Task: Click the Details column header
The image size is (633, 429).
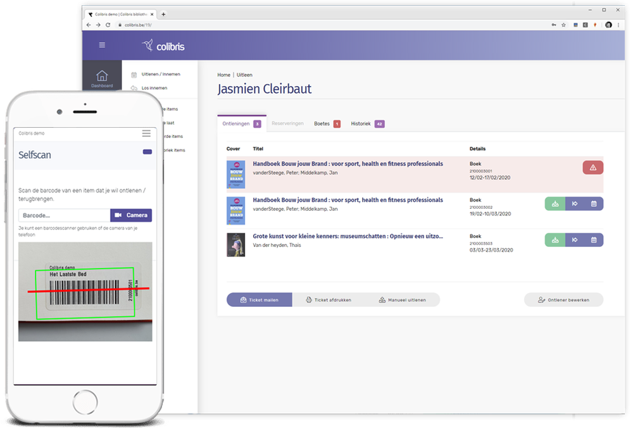Action: coord(477,149)
